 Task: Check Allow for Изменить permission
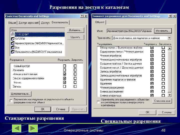click(65, 70)
